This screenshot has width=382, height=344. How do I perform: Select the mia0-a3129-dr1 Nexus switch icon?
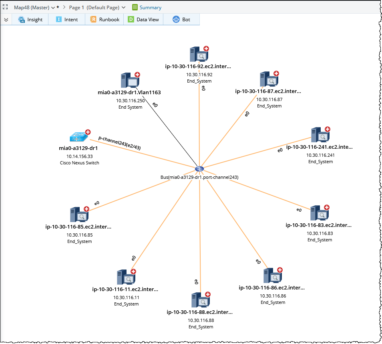coord(78,137)
